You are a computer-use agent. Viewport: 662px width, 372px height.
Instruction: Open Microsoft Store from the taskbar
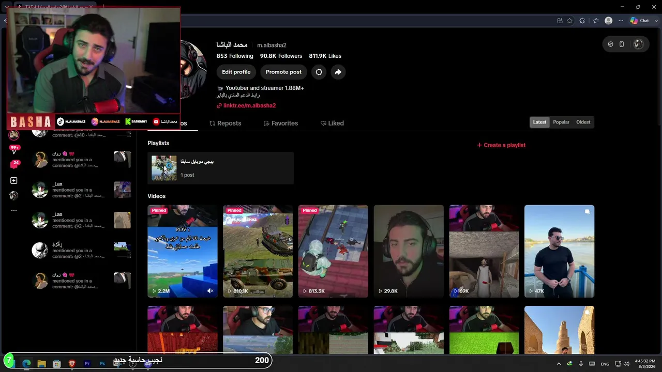(x=57, y=364)
